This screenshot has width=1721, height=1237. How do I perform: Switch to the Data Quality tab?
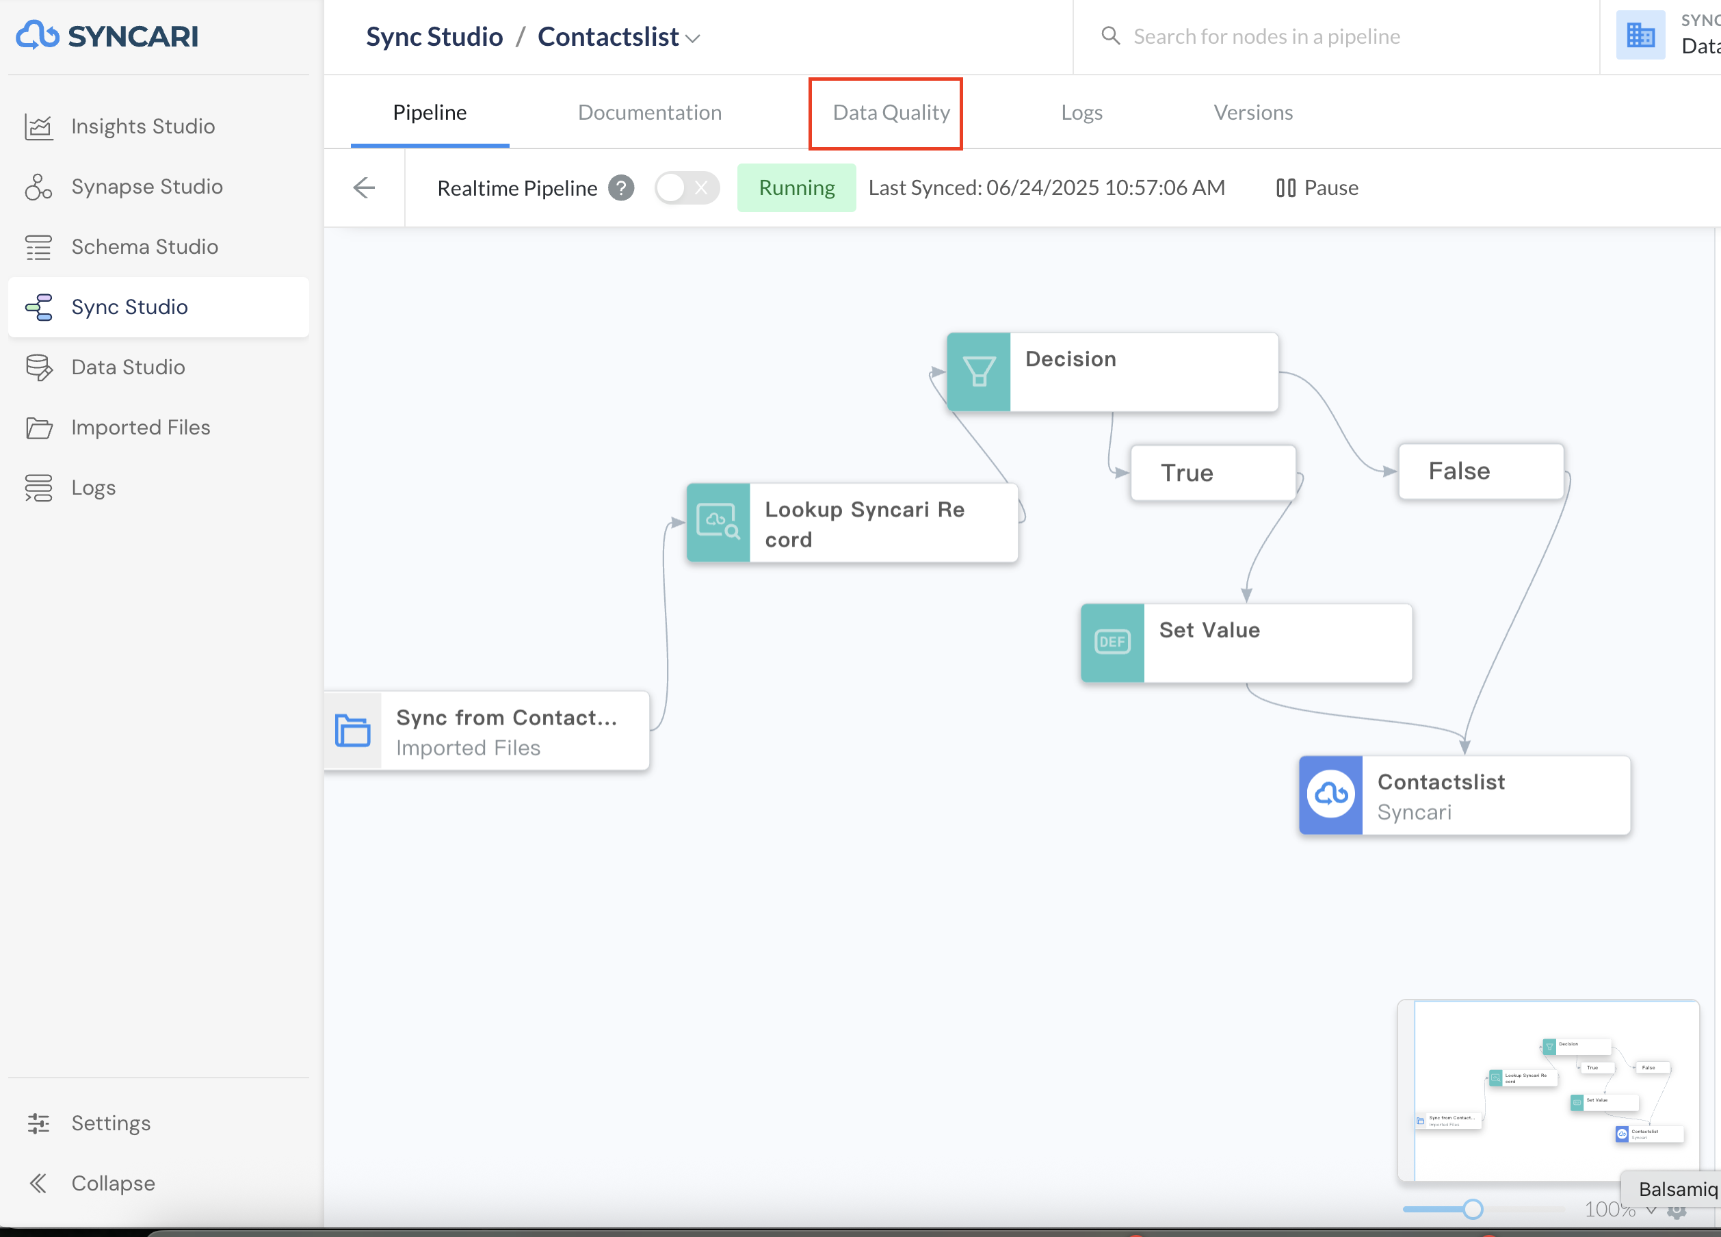click(891, 112)
